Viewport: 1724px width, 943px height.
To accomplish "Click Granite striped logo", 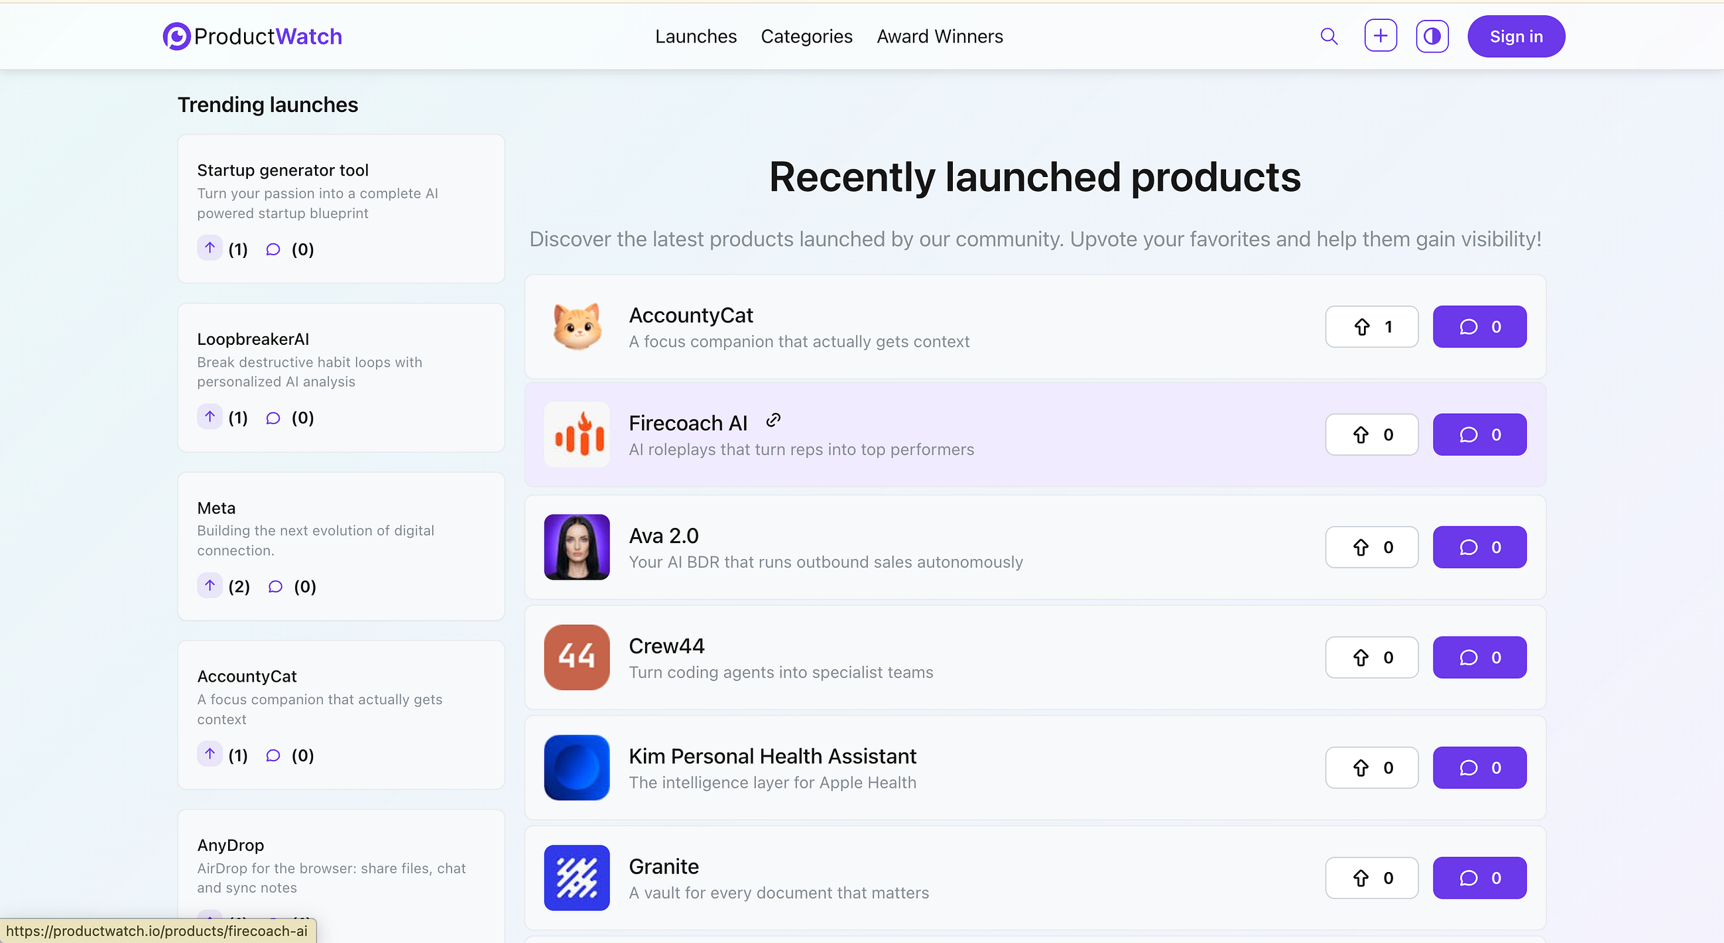I will (x=577, y=877).
